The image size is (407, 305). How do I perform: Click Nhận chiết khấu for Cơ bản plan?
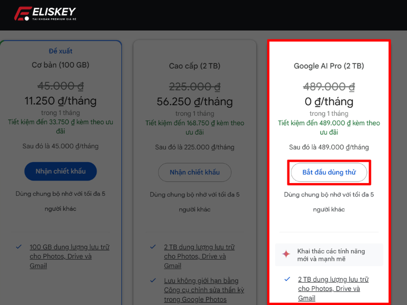(61, 171)
